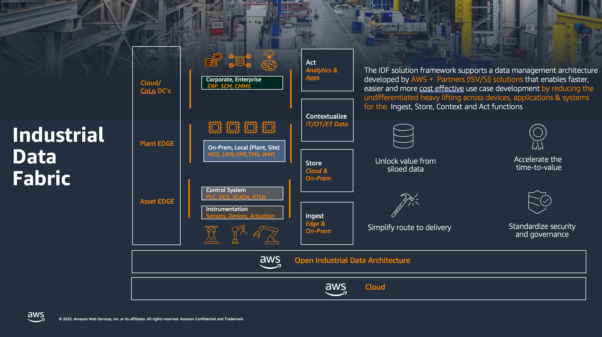Select the Store Cloud & On-Prem box
This screenshot has width=602, height=337.
327,170
